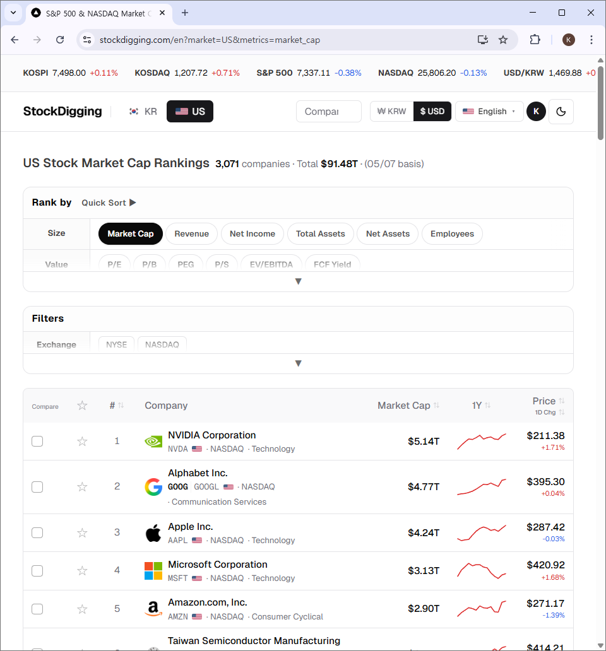Favorite NVIDIA Corporation with star
The width and height of the screenshot is (606, 651).
pyautogui.click(x=82, y=442)
